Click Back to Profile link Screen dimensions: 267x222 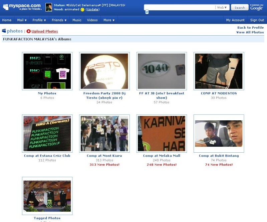pyautogui.click(x=251, y=28)
